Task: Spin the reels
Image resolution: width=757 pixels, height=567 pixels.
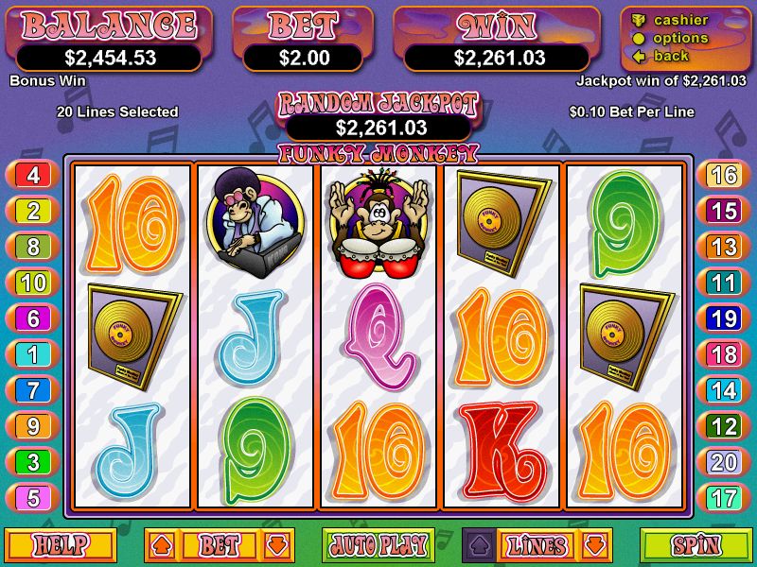Action: coord(695,545)
